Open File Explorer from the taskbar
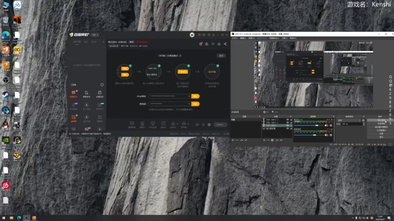The width and height of the screenshot is (394, 221). point(11,218)
